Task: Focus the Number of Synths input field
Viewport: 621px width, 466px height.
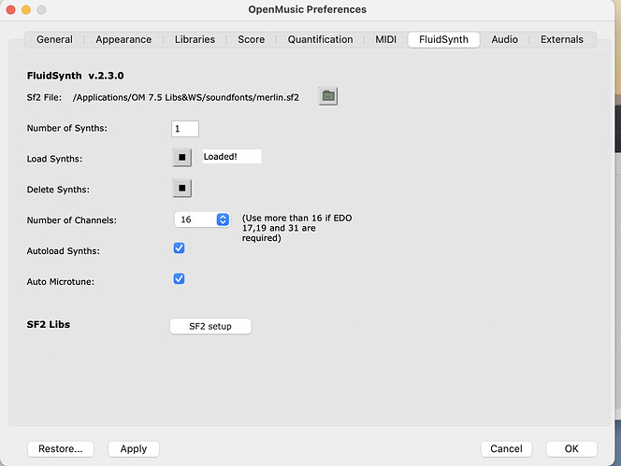Action: (x=185, y=129)
